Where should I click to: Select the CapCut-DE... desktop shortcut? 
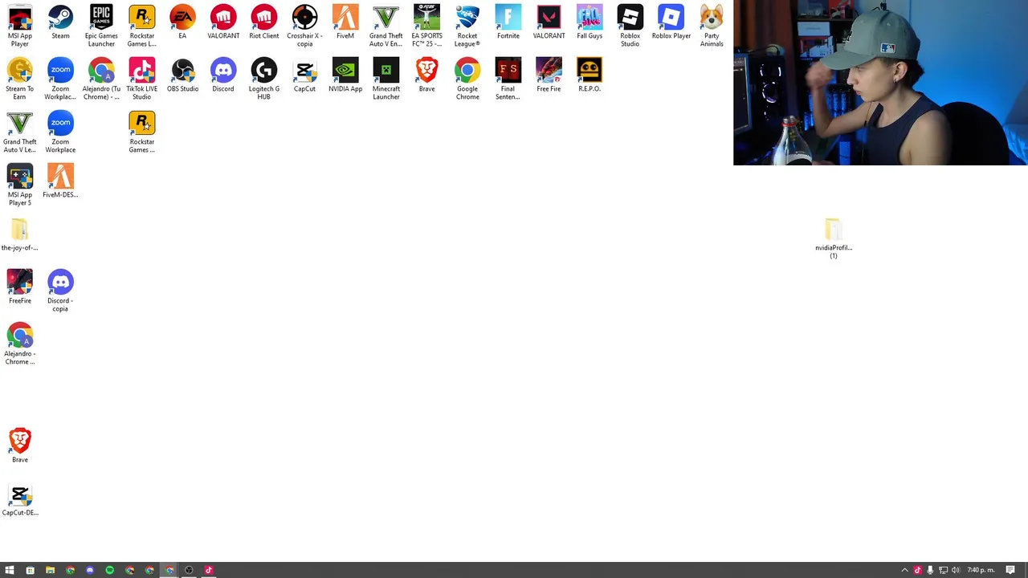20,499
